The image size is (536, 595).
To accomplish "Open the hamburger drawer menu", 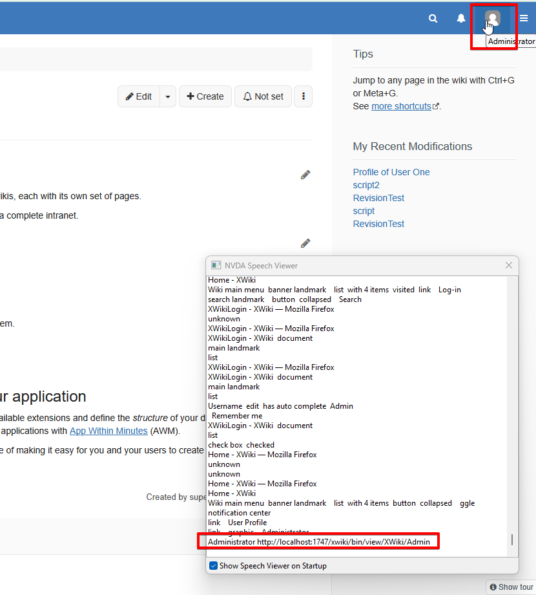I will pos(524,19).
